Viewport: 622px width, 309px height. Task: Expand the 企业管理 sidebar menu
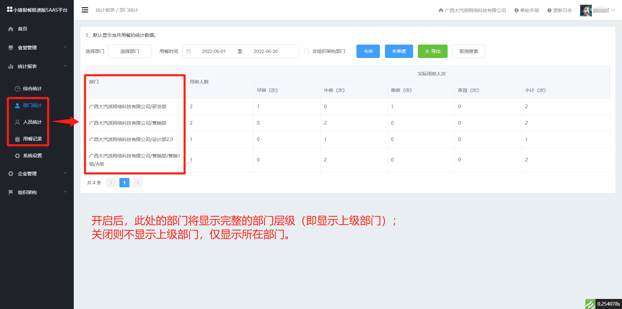37,174
